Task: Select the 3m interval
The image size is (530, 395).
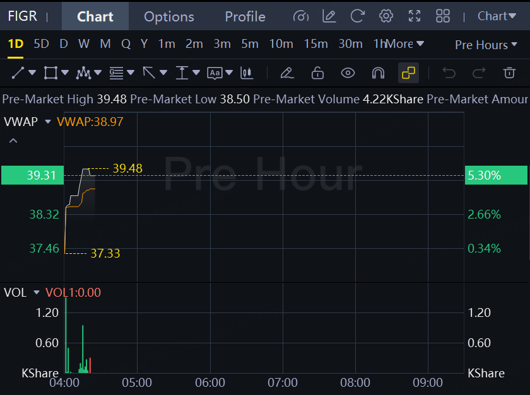Action: pos(222,44)
